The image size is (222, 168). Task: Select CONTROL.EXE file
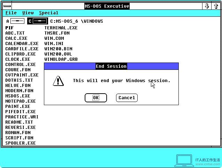point(20,65)
